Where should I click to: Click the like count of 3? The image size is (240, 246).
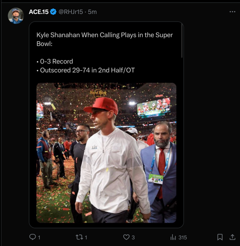pos(133,237)
